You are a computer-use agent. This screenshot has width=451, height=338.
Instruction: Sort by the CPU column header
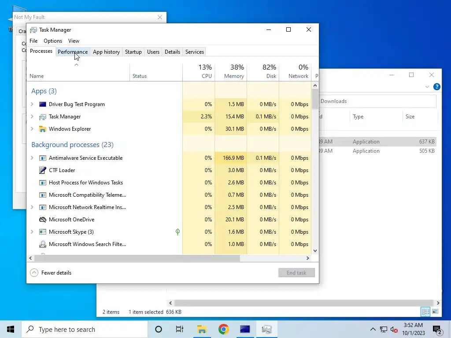[x=199, y=72]
